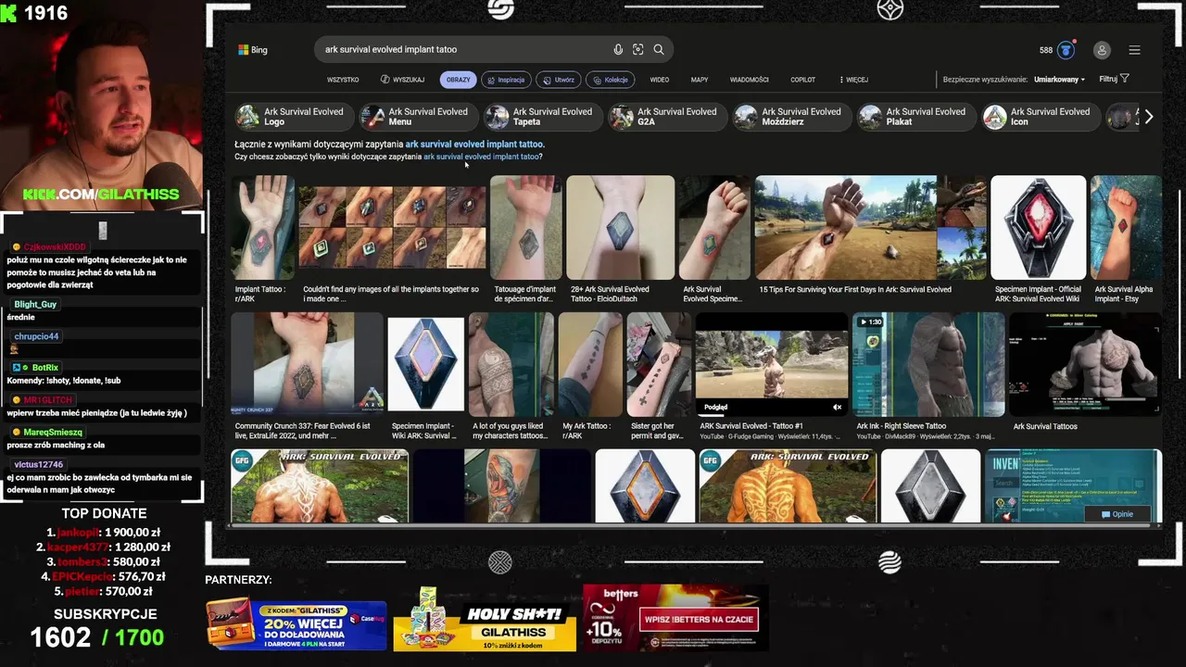Image resolution: width=1186 pixels, height=667 pixels.
Task: Open 'Sister got her permit' image
Action: point(660,364)
